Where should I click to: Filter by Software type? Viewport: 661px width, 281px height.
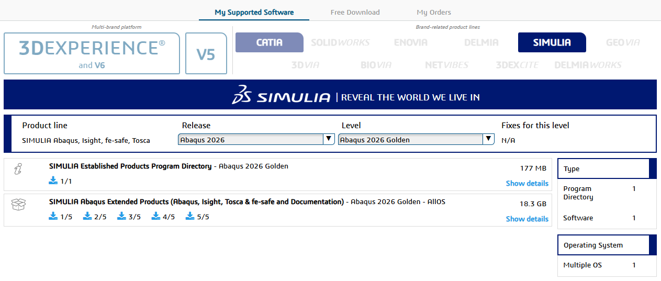click(x=578, y=218)
